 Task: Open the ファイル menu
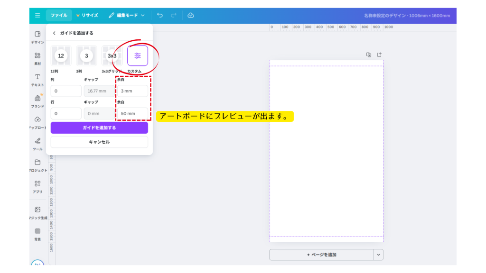click(59, 15)
